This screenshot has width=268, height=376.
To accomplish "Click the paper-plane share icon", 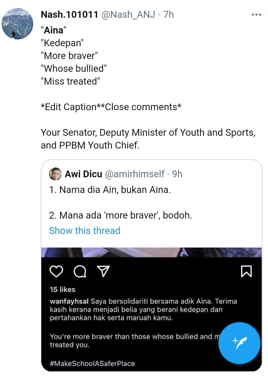I will point(103,271).
